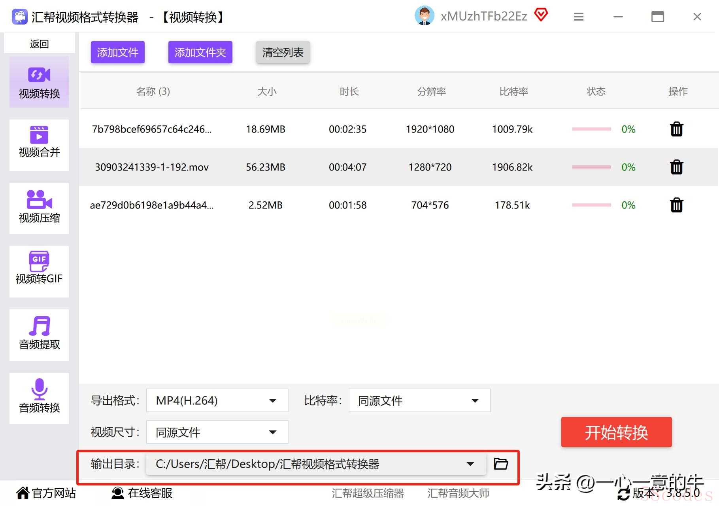Open the 音频转换 sidebar tool
This screenshot has height=506, width=719.
[39, 398]
